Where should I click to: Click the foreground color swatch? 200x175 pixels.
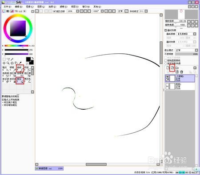click(28, 59)
